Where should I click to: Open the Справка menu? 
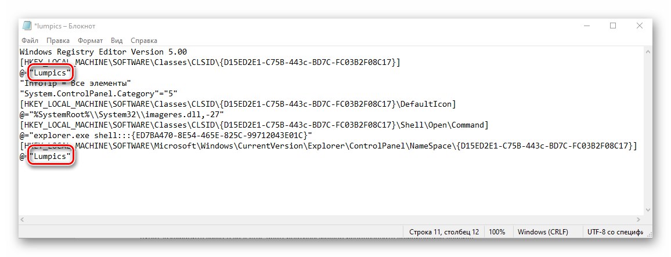144,41
